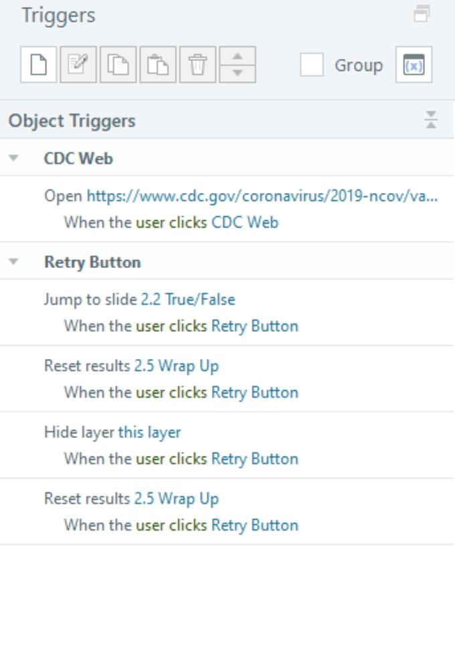Click the cdc.gov URL link
This screenshot has width=455, height=669.
tap(262, 196)
